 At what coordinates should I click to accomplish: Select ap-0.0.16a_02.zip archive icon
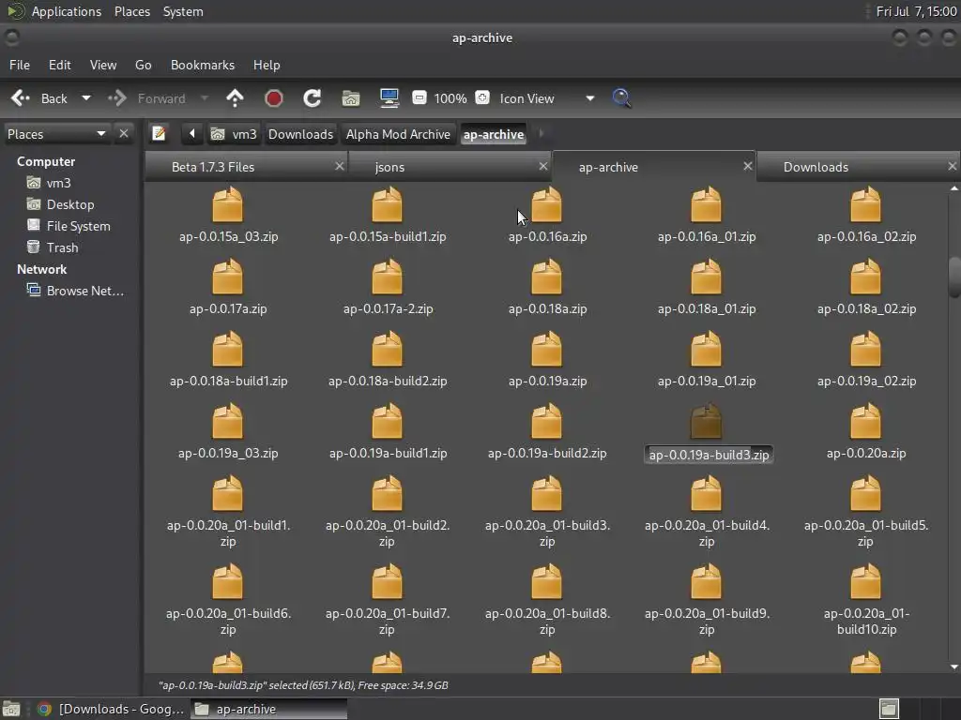click(x=865, y=204)
